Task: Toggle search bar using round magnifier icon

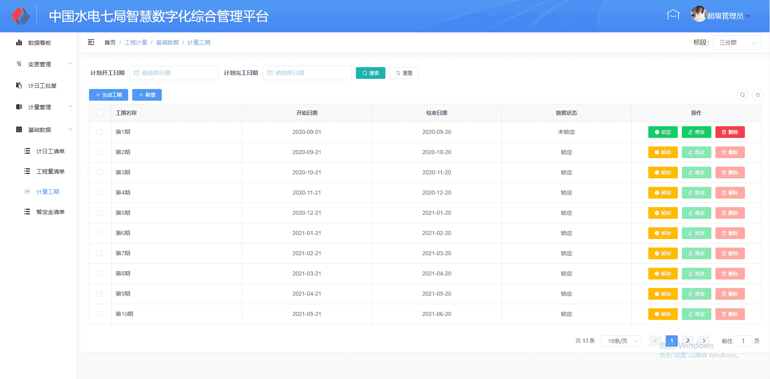Action: [742, 95]
